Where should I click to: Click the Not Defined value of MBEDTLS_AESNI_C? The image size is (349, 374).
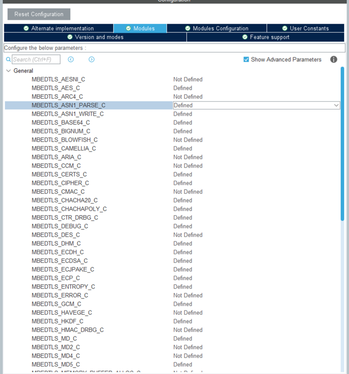pos(188,79)
